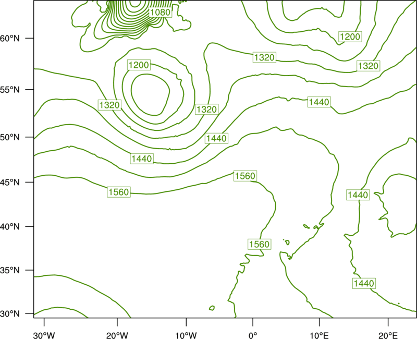Select the 1440 label directly above 1560 near 20°W
Screen dimensions: 417x339
click(x=142, y=159)
